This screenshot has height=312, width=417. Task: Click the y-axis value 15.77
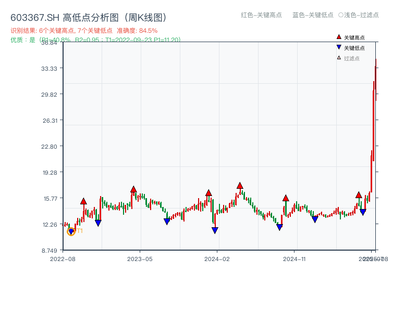coord(50,199)
